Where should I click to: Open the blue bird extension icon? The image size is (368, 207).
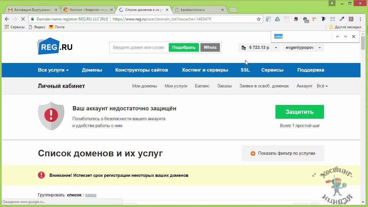click(268, 19)
